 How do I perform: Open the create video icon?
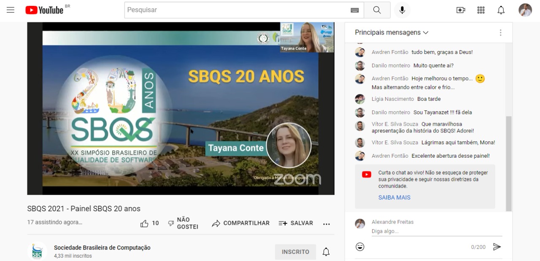tap(461, 10)
